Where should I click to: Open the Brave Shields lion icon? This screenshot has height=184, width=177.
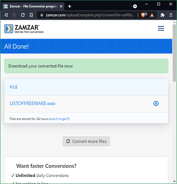coord(143,15)
